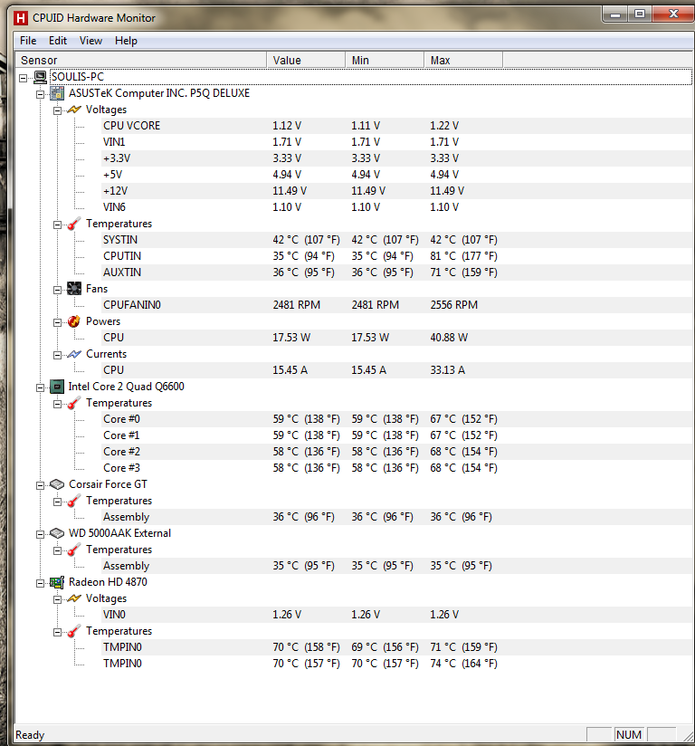Minimize the Hardware Monitor window
This screenshot has height=746, width=695.
click(x=615, y=14)
